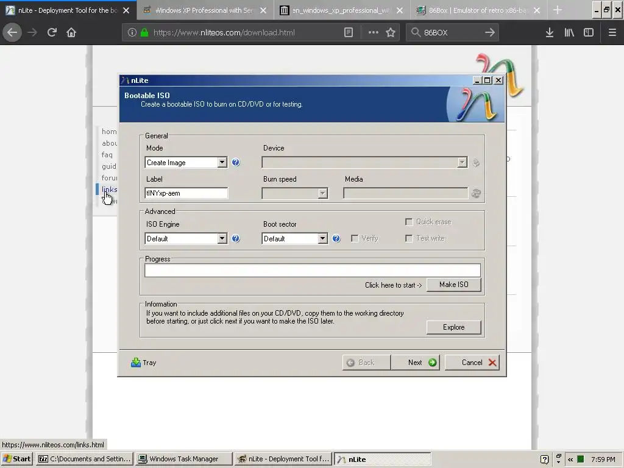Click the ISO Engine help icon
The height and width of the screenshot is (468, 624).
coord(236,238)
